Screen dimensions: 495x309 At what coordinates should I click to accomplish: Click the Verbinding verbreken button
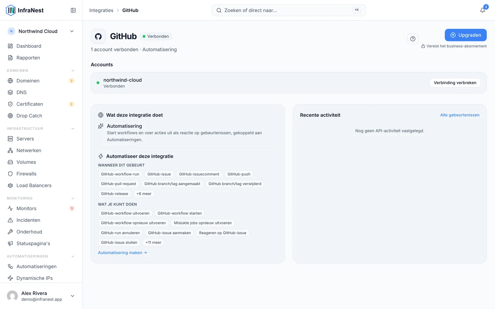(455, 83)
